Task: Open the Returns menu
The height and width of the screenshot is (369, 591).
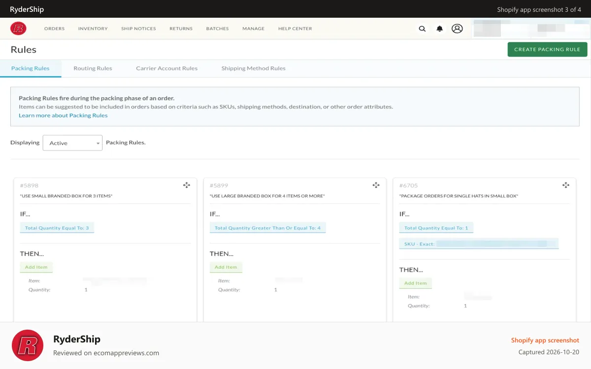Action: tap(181, 29)
